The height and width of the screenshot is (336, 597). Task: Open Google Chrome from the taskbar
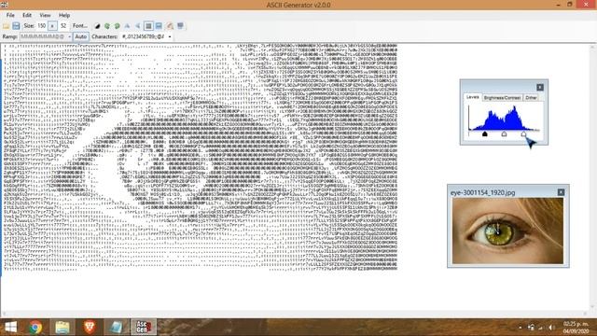(35, 328)
